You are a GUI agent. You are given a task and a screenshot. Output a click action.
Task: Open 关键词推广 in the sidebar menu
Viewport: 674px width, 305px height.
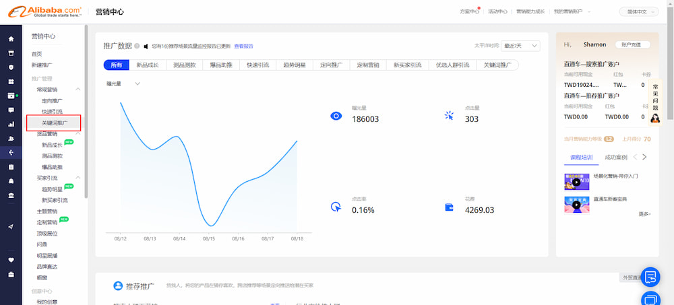point(54,123)
